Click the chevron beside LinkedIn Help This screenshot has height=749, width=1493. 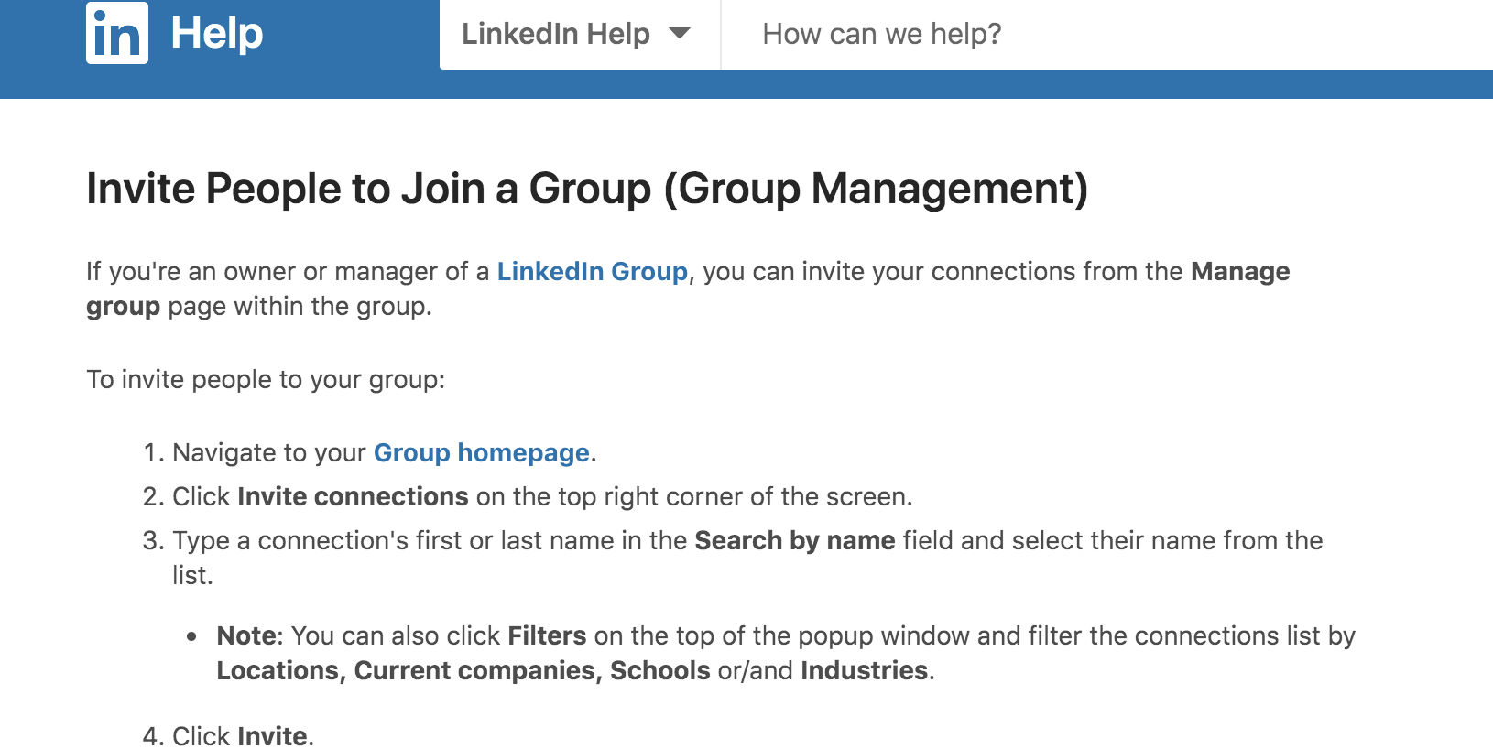point(680,34)
